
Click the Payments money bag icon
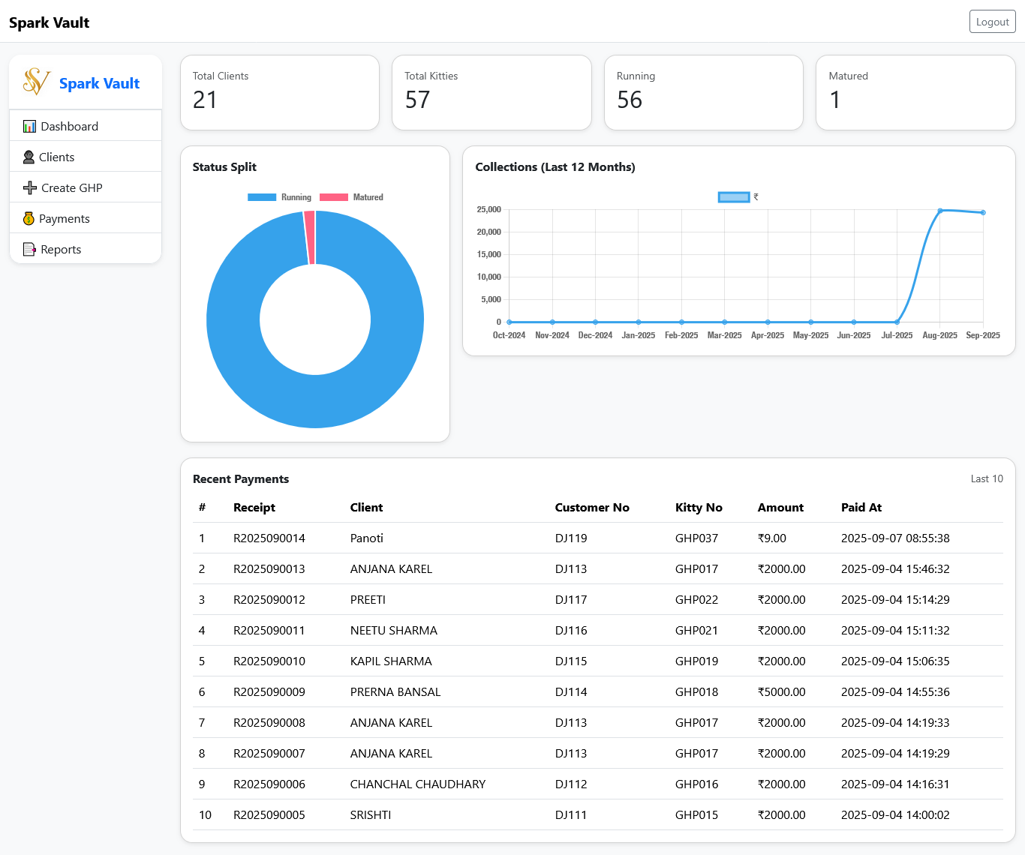29,218
